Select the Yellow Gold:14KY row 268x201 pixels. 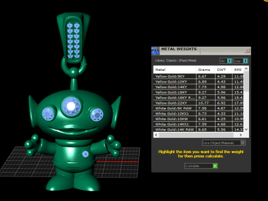(198, 87)
